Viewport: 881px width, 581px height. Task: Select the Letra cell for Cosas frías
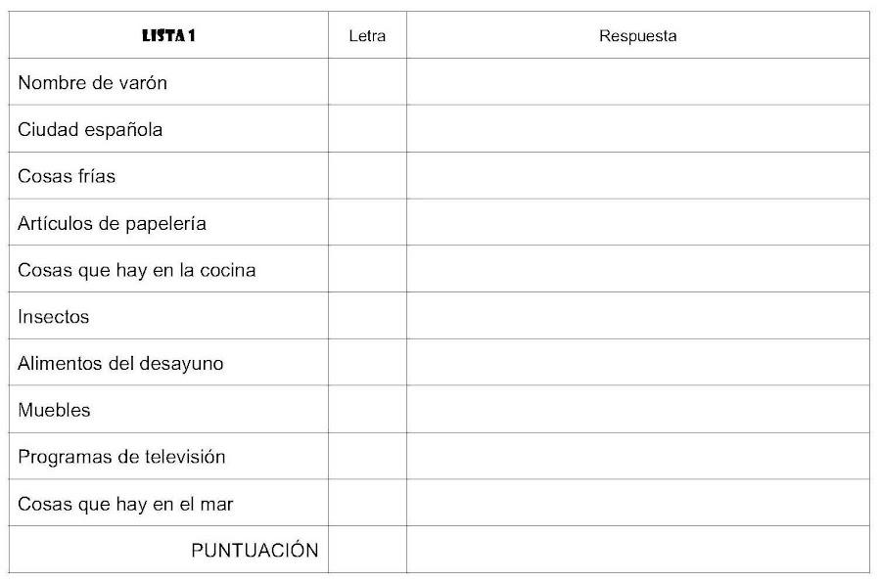(367, 176)
